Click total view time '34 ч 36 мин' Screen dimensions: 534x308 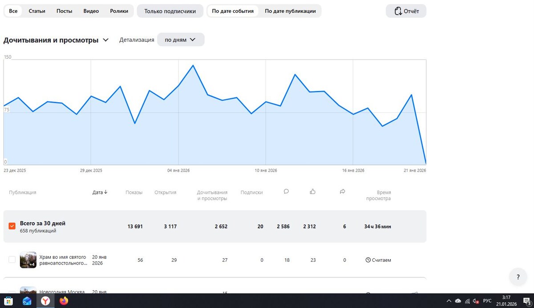[x=378, y=227]
